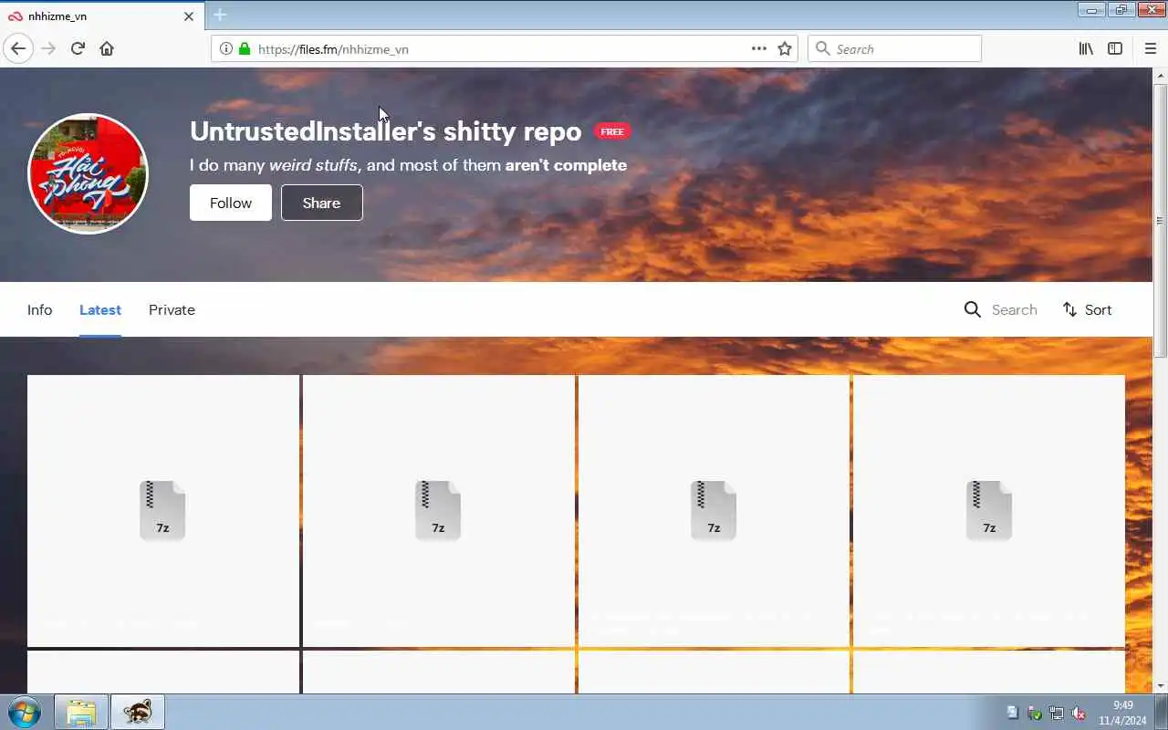The width and height of the screenshot is (1168, 730).
Task: Open the third 7z file card
Action: (x=714, y=511)
